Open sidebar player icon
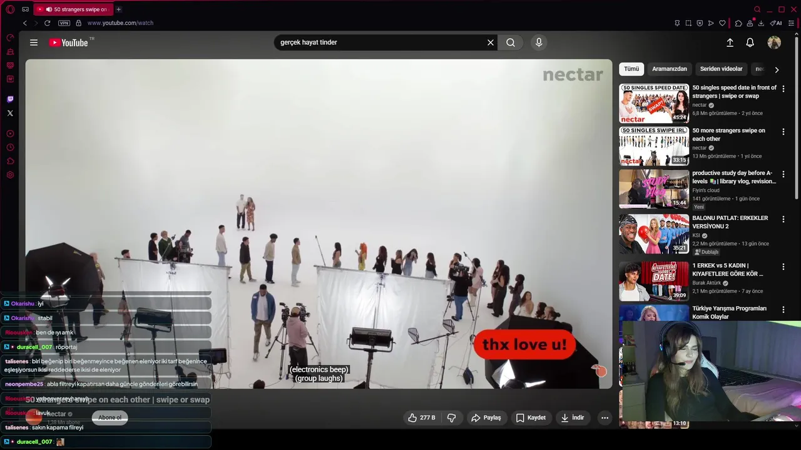This screenshot has height=450, width=801. [x=10, y=134]
